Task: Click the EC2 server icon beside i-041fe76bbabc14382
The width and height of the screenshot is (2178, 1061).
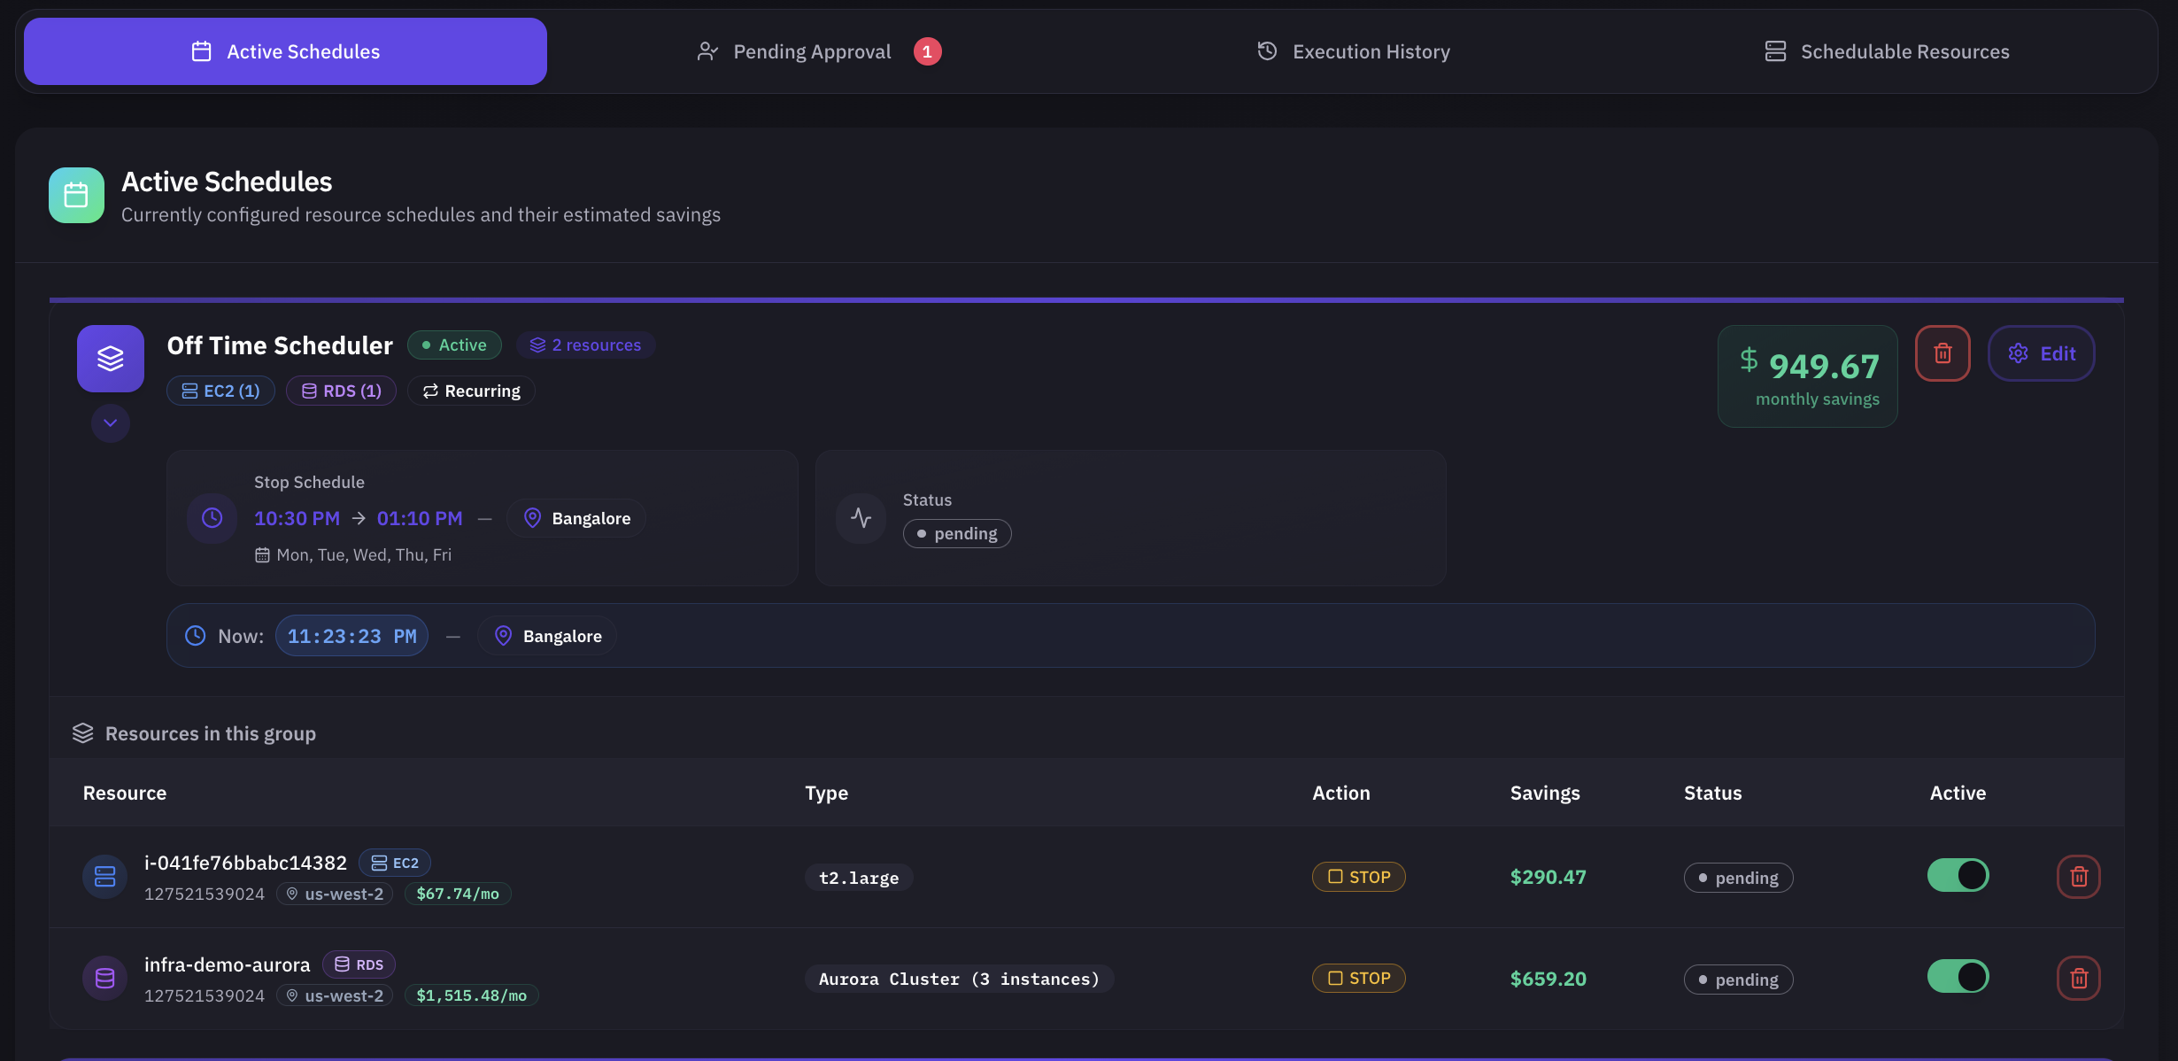Action: coord(104,877)
